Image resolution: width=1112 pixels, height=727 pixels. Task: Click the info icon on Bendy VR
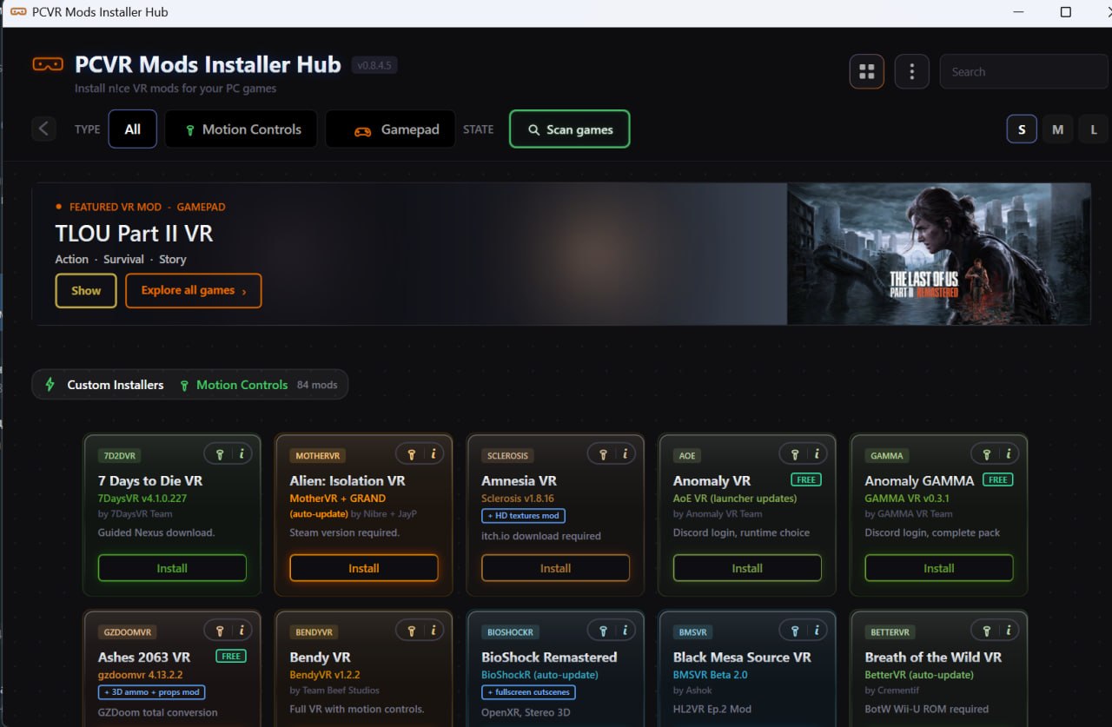[433, 631]
